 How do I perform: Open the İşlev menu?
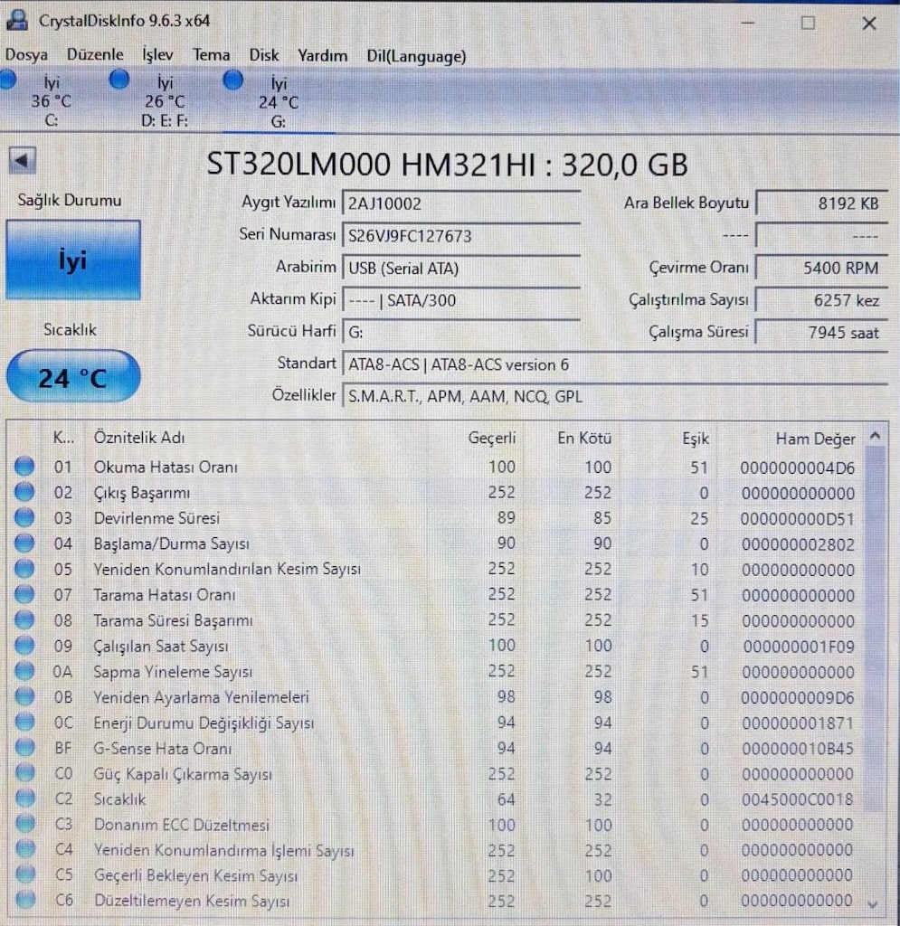click(157, 55)
